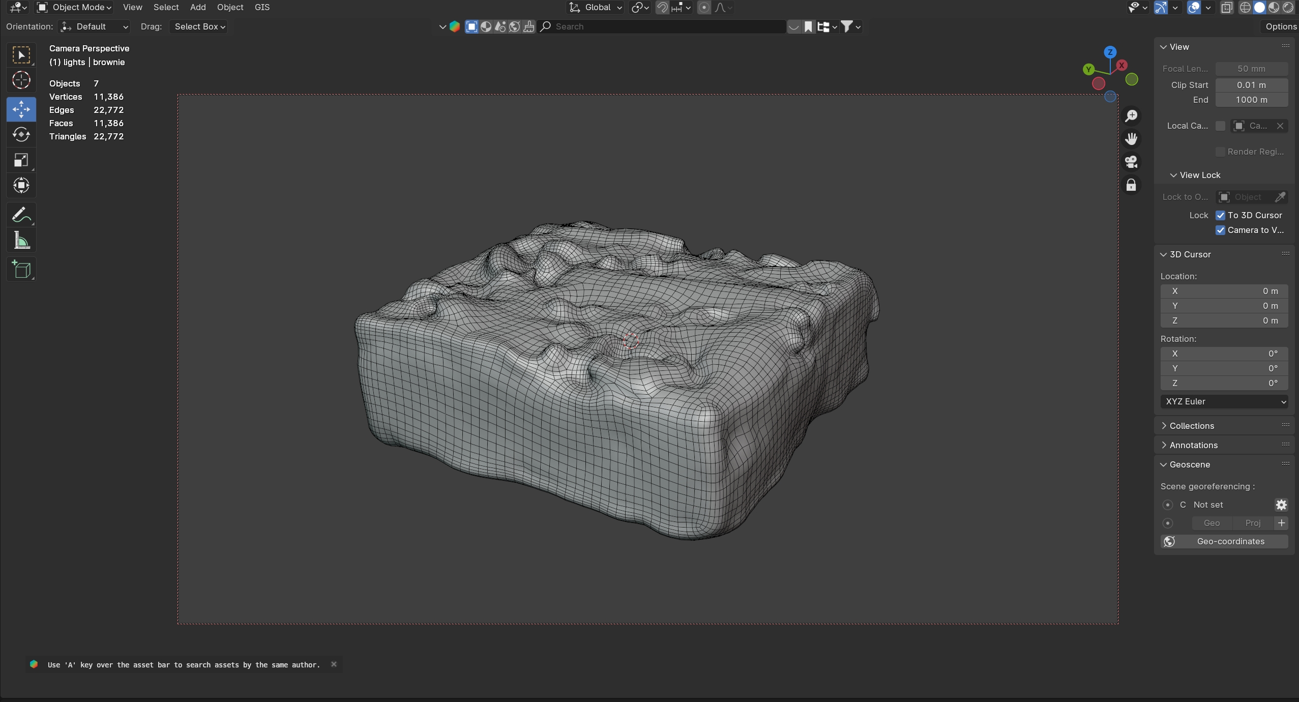This screenshot has height=702, width=1299.
Task: Pick the Add Cube tool
Action: coord(21,270)
